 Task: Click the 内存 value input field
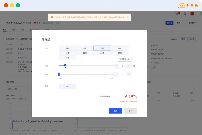tap(122, 66)
